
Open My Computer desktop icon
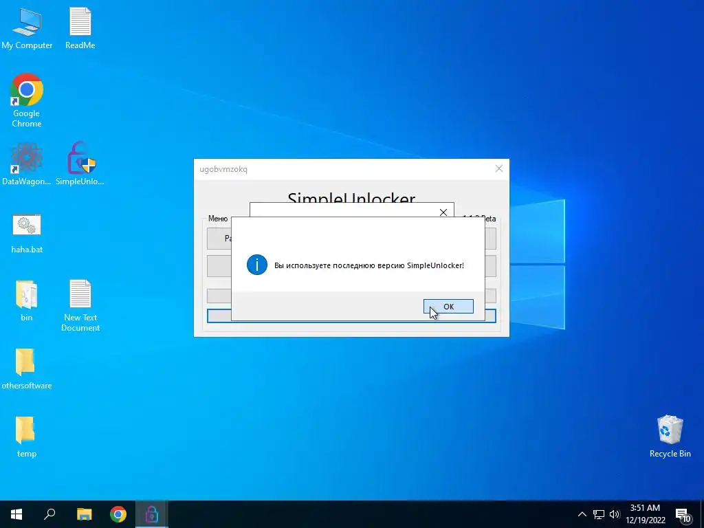[x=27, y=28]
